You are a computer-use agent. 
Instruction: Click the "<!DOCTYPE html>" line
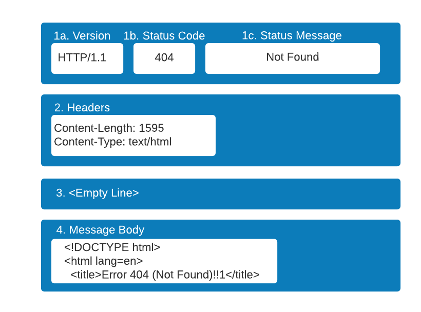coord(112,247)
